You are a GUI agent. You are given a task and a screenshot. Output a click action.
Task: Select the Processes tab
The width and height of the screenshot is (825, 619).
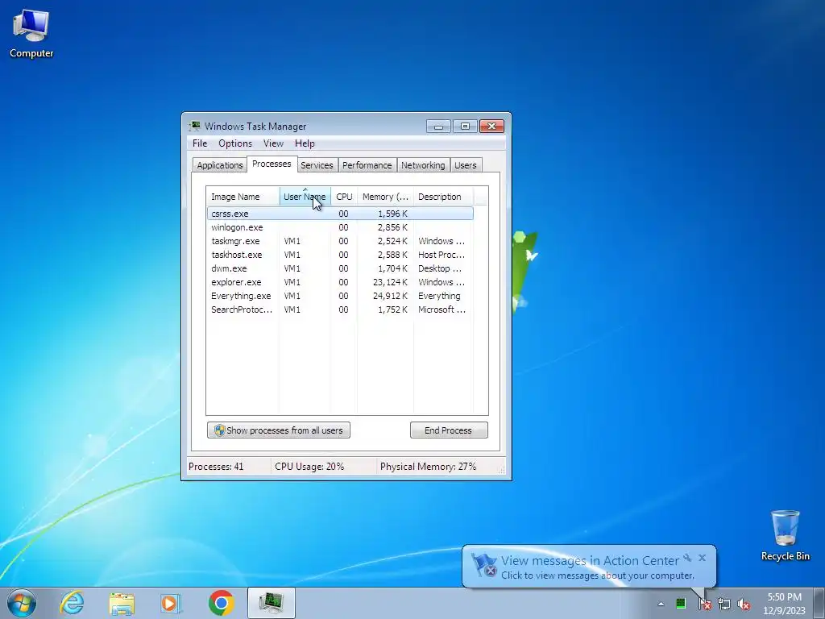coord(272,164)
